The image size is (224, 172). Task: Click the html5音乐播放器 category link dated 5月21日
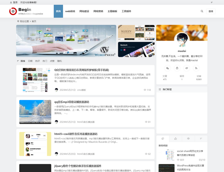pyautogui.click(x=85, y=122)
